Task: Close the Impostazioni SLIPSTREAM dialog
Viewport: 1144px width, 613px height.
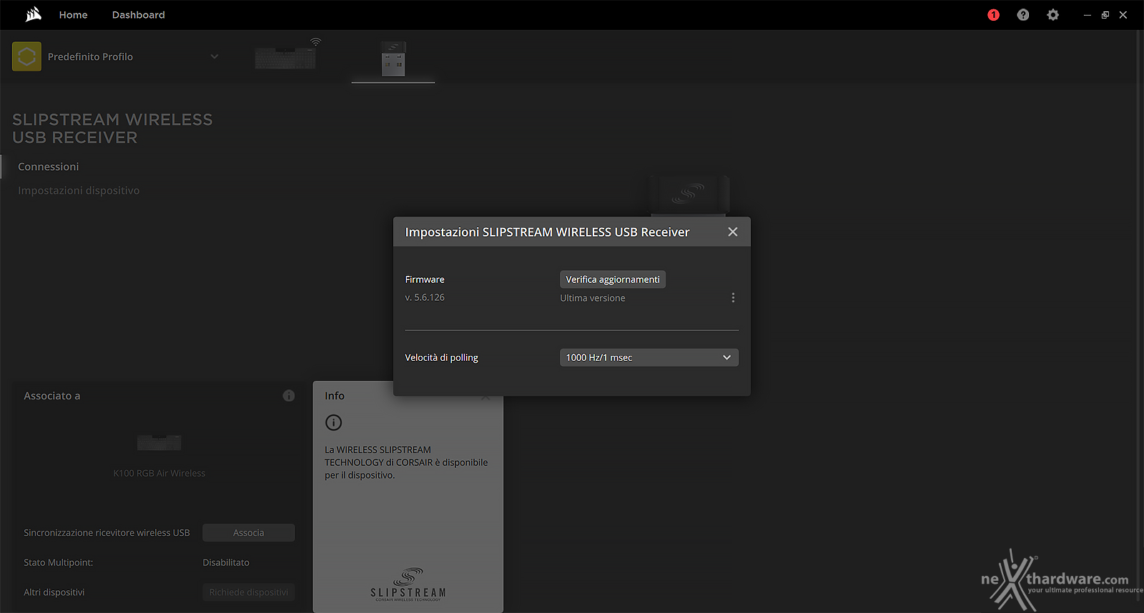Action: [732, 231]
